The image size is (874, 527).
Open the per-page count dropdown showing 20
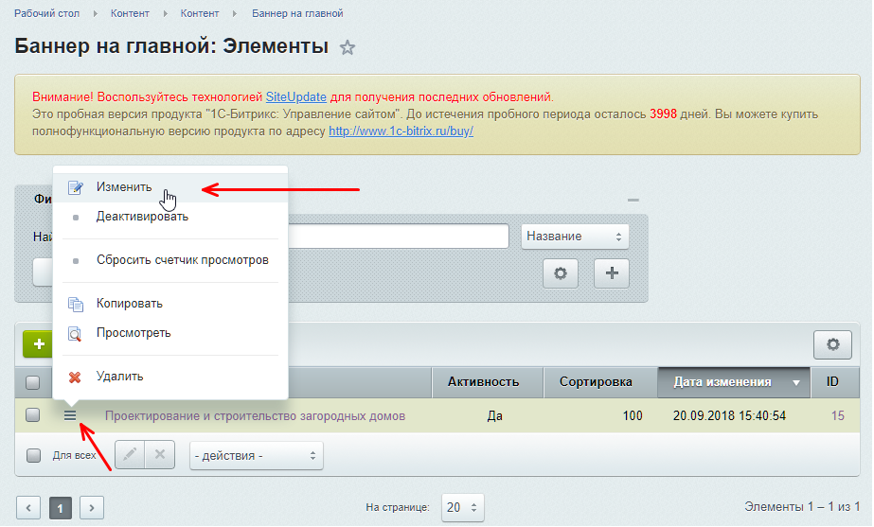tap(463, 507)
